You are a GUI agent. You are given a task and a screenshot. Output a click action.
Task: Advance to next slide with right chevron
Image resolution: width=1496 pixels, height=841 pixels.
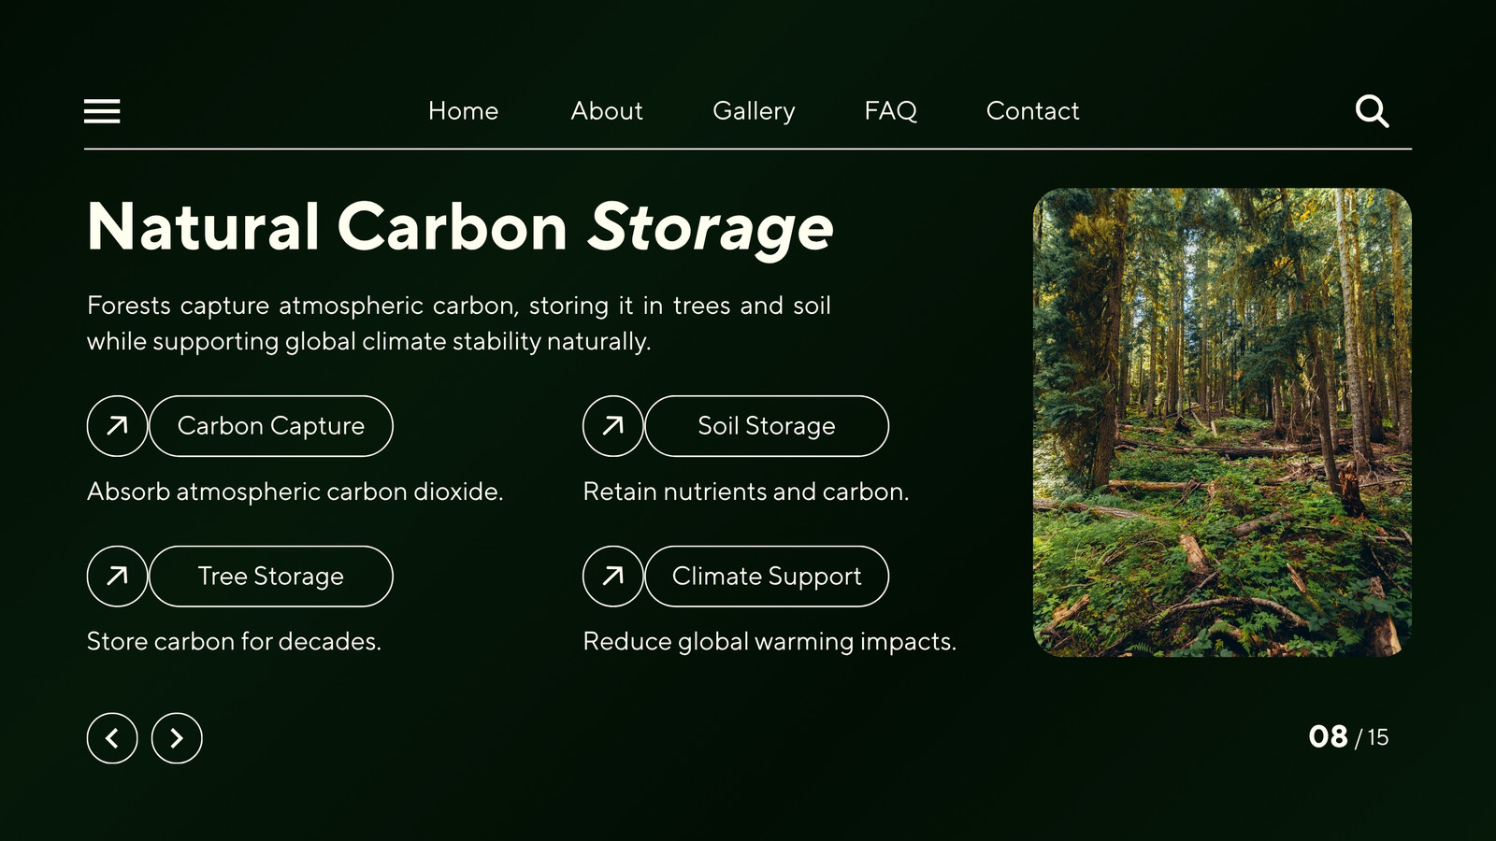click(x=177, y=738)
